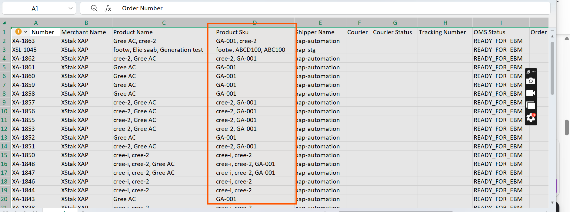Select column F header

point(359,23)
